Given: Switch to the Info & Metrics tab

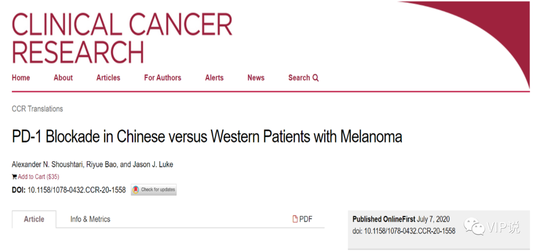Looking at the screenshot, I should coord(90,219).
